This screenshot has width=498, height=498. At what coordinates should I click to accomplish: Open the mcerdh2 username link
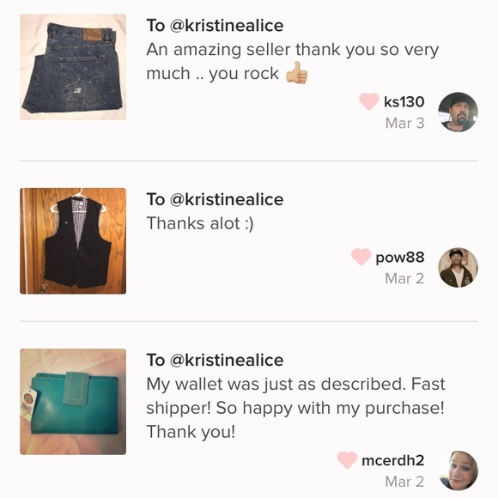point(393,460)
